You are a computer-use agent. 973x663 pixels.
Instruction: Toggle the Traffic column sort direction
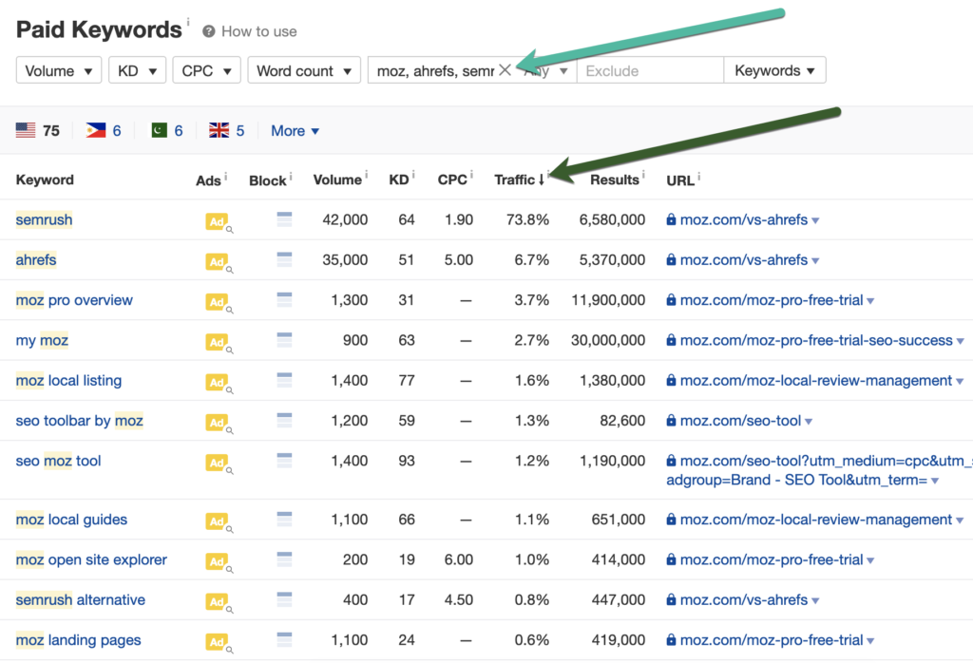(x=520, y=179)
